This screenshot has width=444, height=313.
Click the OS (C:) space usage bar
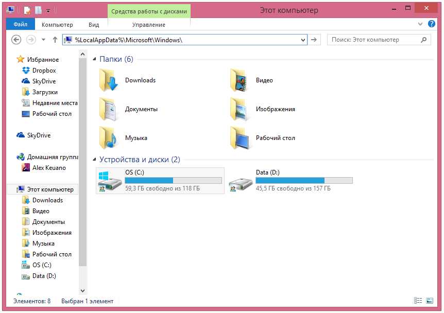[173, 180]
